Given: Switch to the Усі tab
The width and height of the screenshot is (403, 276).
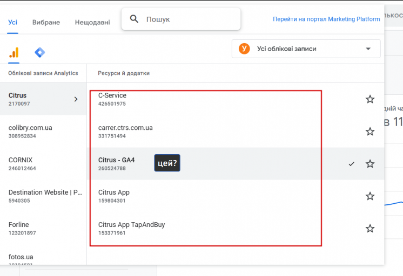Looking at the screenshot, I should [x=12, y=22].
